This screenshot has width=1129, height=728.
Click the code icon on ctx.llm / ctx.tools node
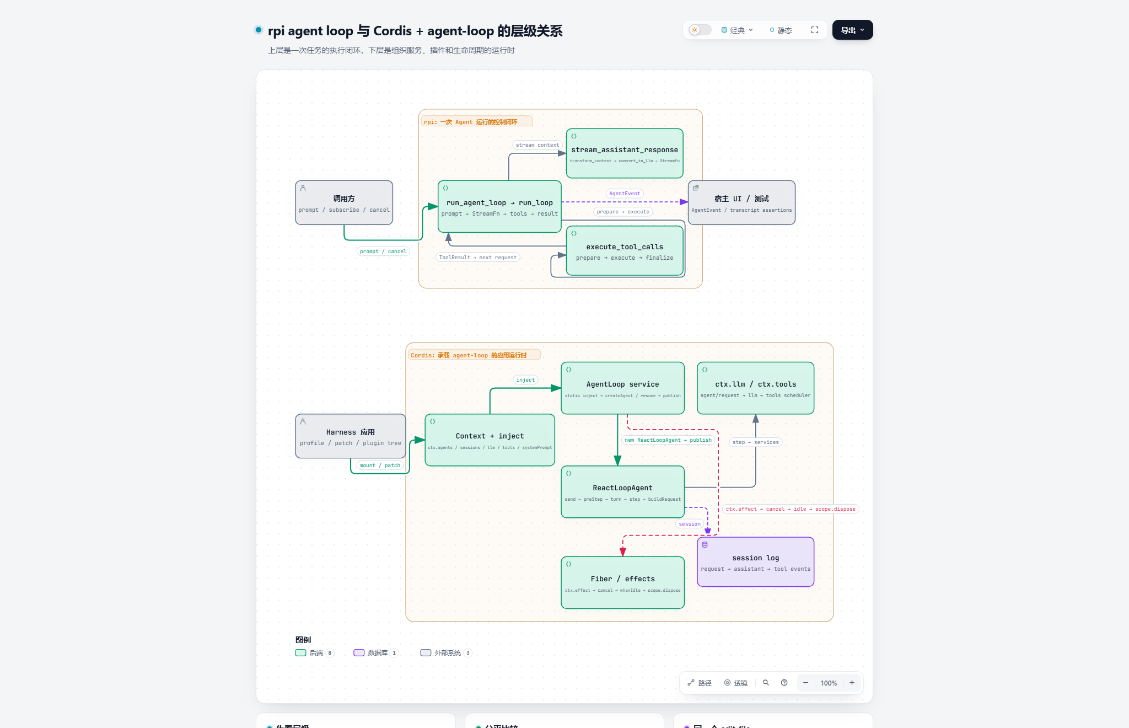[705, 370]
